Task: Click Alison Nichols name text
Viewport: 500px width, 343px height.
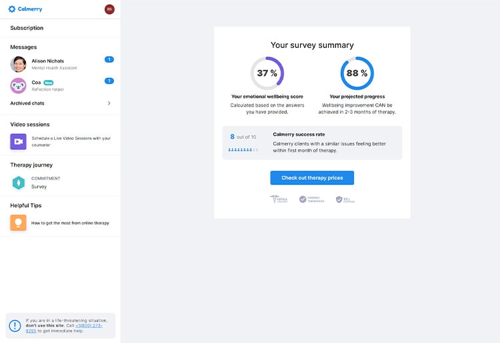Action: tap(48, 61)
